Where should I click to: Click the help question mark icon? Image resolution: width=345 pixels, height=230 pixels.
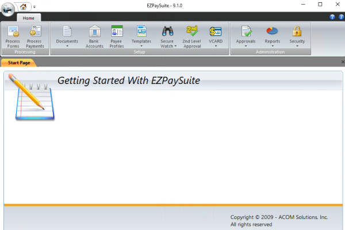pos(332,17)
